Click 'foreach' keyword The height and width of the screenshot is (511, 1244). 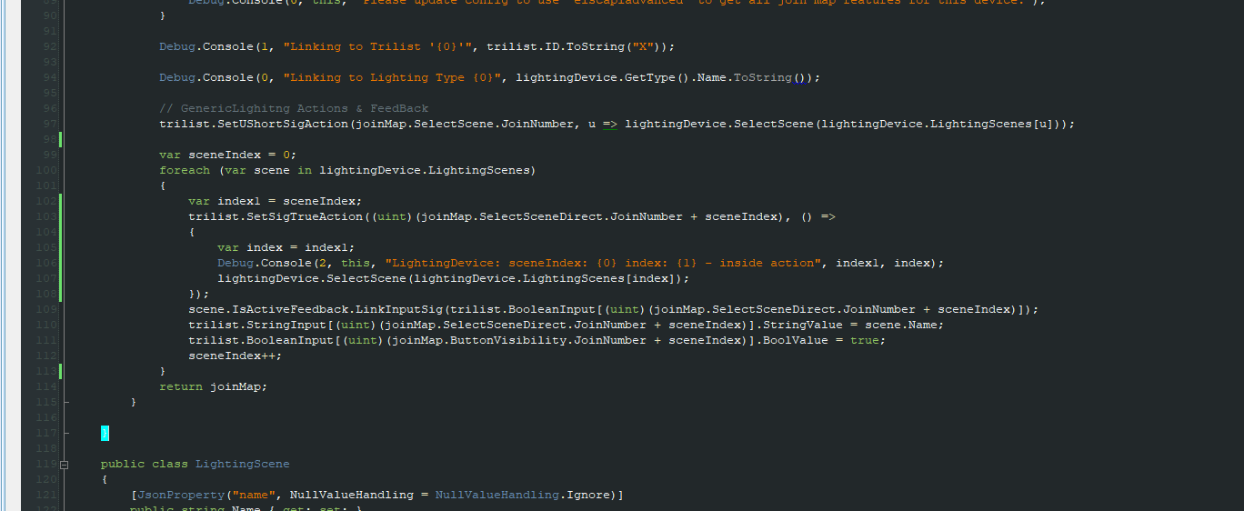[185, 170]
